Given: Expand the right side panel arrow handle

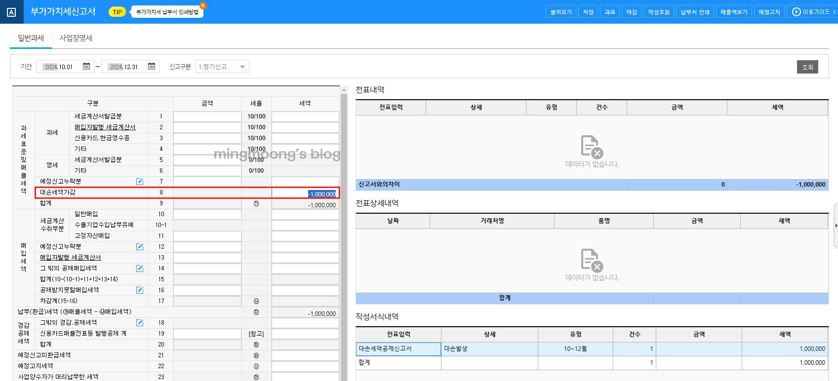Looking at the screenshot, I should point(836,226).
